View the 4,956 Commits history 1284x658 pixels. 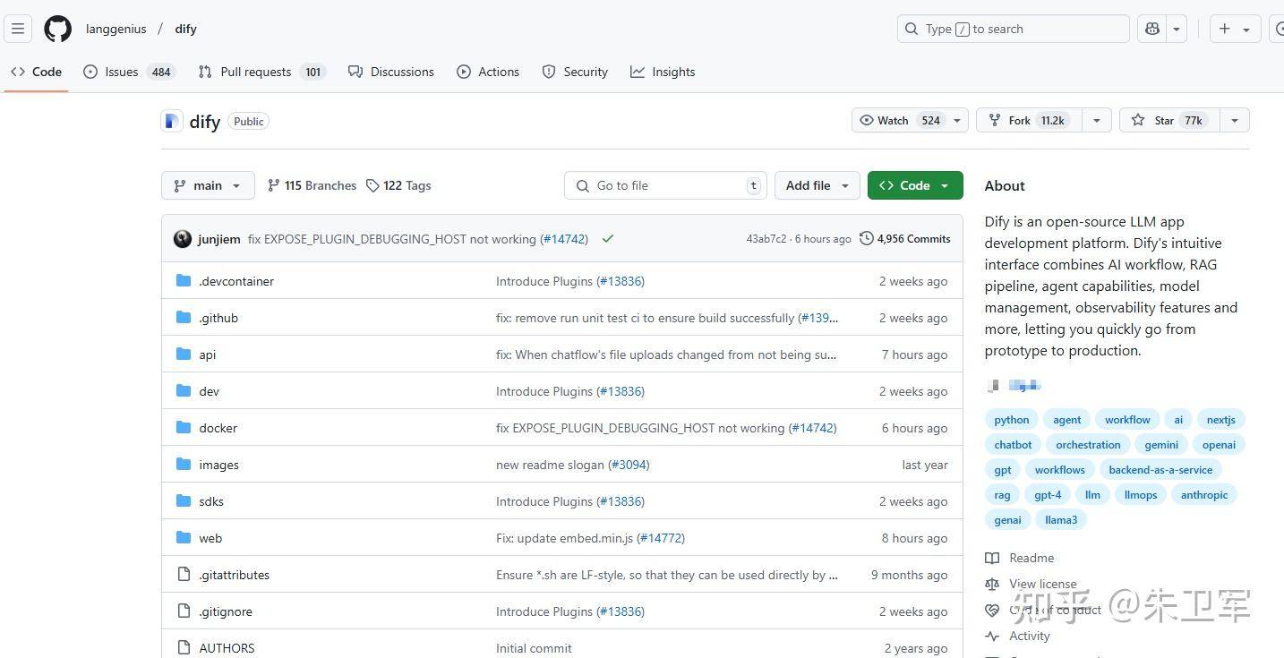point(905,239)
